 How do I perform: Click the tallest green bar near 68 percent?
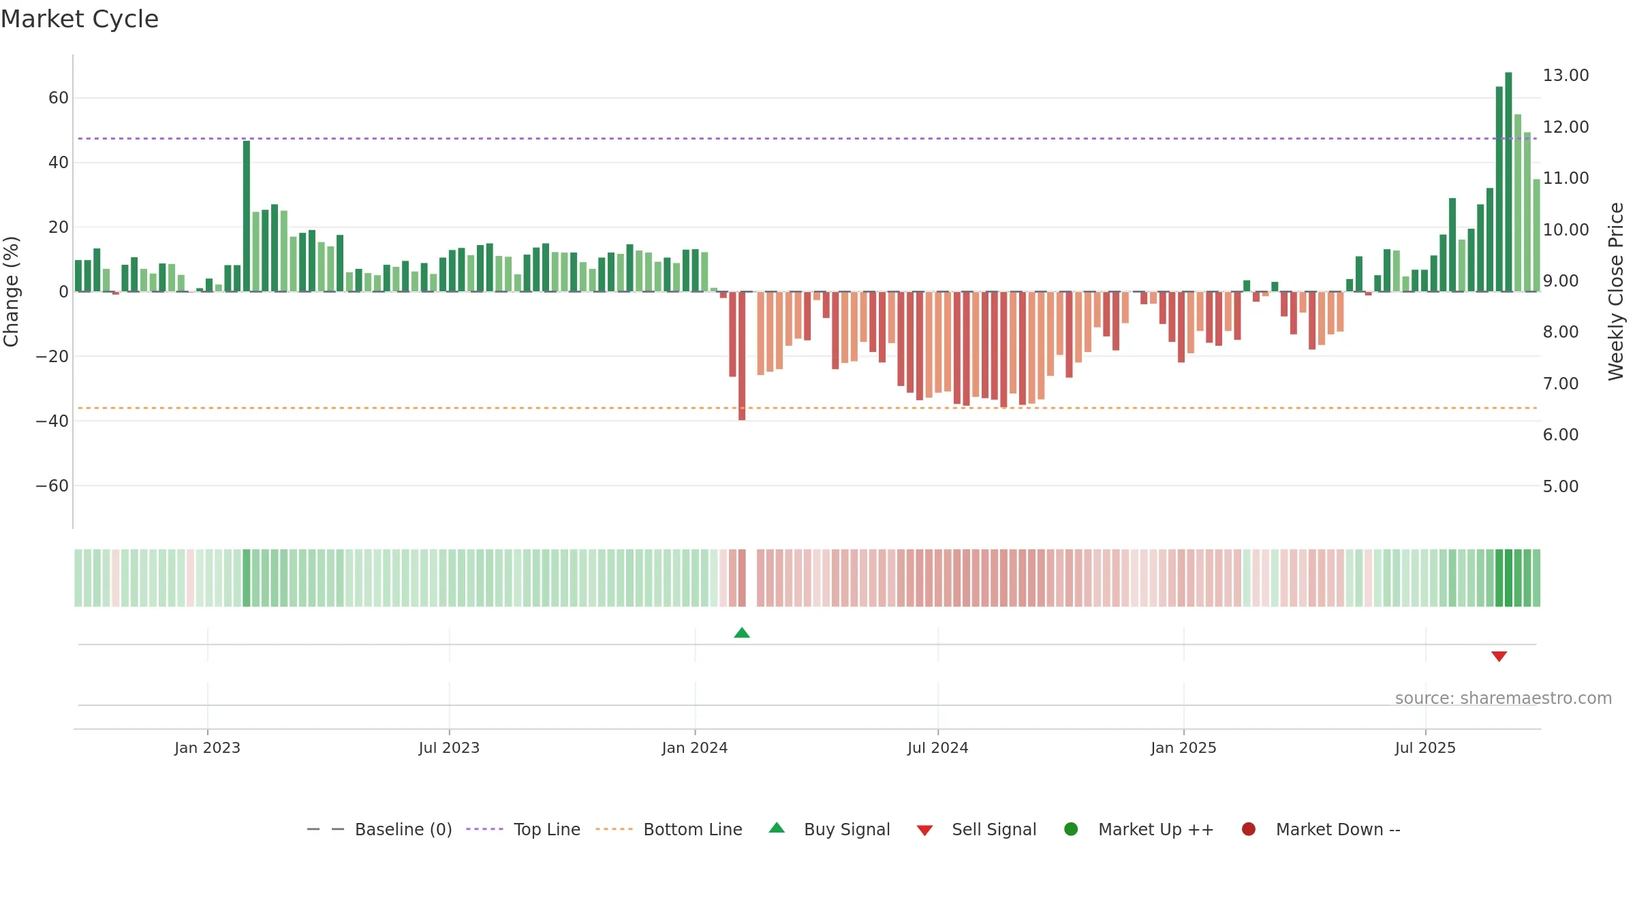(1508, 182)
